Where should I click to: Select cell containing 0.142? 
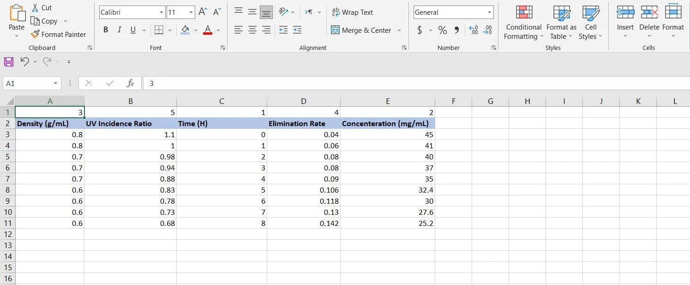(x=304, y=223)
